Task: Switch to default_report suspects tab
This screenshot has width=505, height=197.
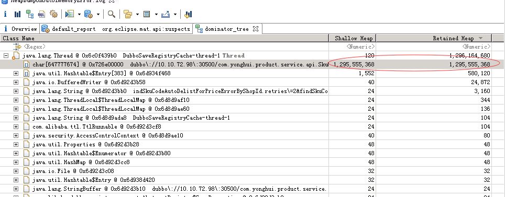Action: click(116, 29)
